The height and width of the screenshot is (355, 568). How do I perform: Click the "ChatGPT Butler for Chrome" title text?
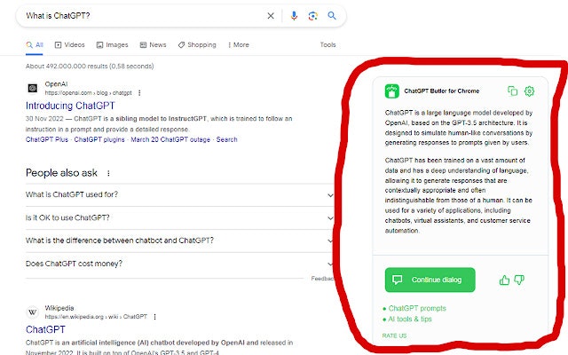point(442,91)
